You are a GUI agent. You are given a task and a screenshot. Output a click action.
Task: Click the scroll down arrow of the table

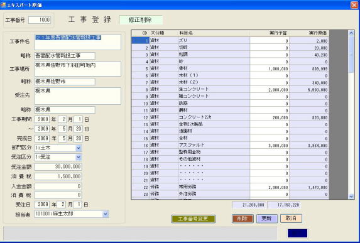pos(351,196)
